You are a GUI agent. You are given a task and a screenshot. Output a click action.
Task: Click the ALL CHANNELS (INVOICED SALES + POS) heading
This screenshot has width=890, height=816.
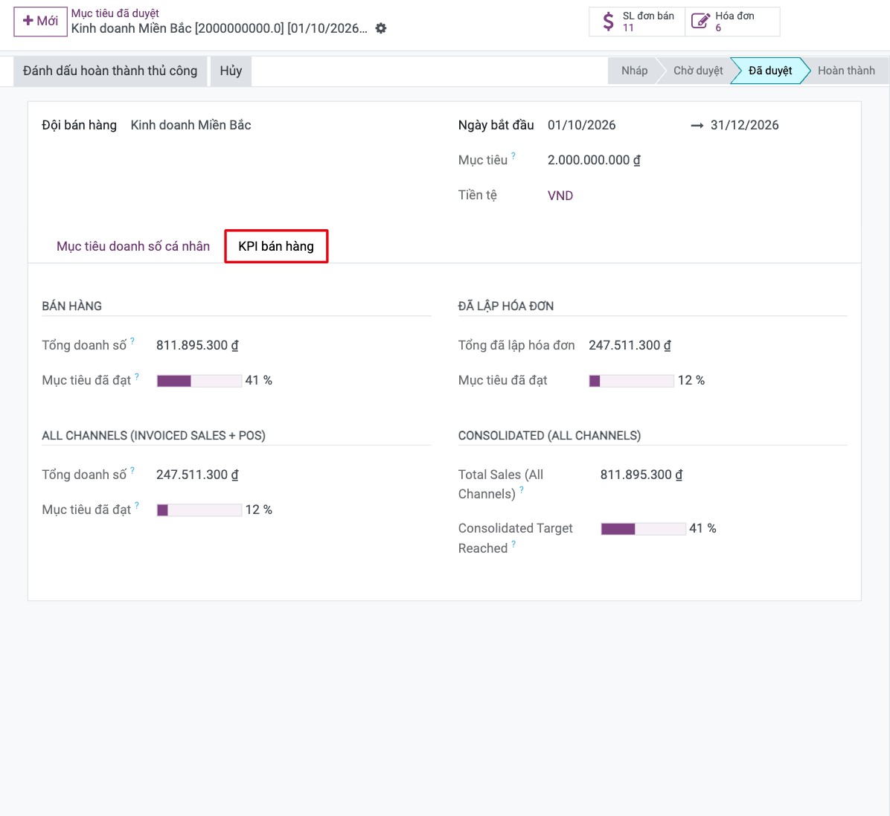[154, 436]
